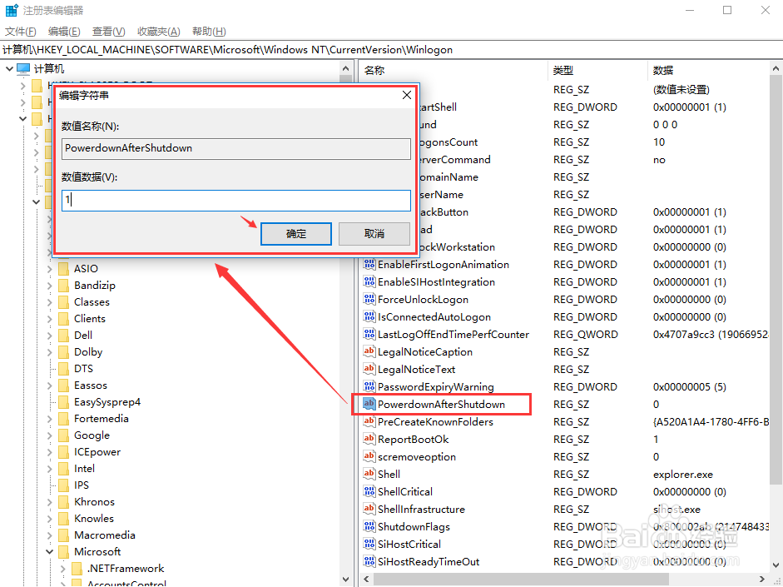Click the ab icon next to PowerdownAfterShutdown
The image size is (783, 587).
[x=369, y=404]
